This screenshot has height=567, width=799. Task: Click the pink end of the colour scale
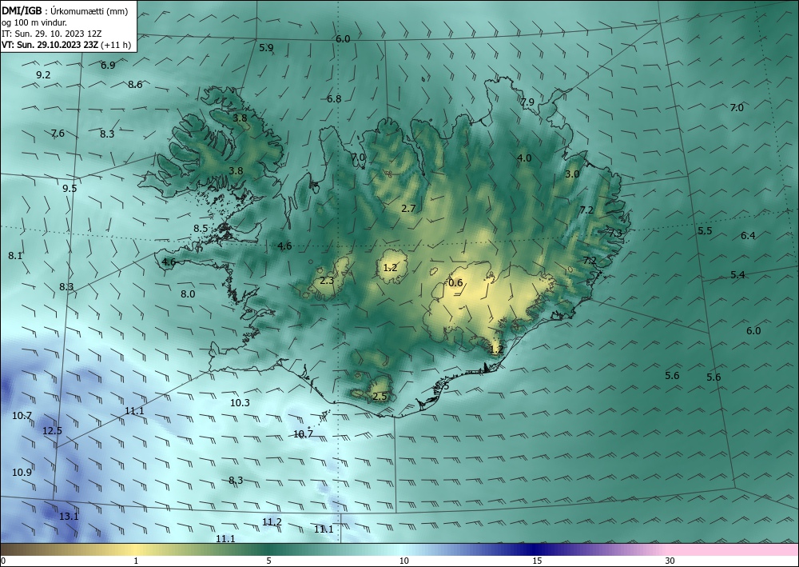733,549
